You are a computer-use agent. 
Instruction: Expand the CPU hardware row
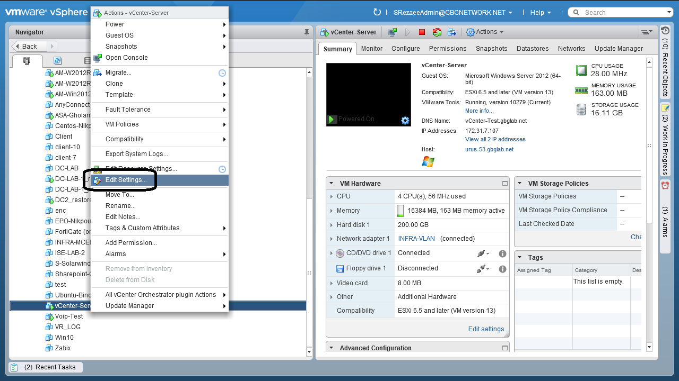coord(332,196)
